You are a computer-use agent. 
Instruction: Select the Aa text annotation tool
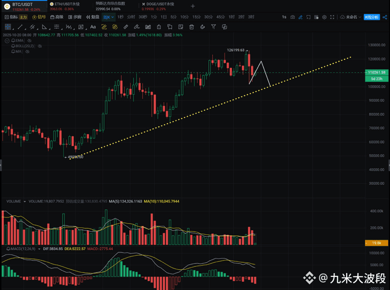[93, 27]
